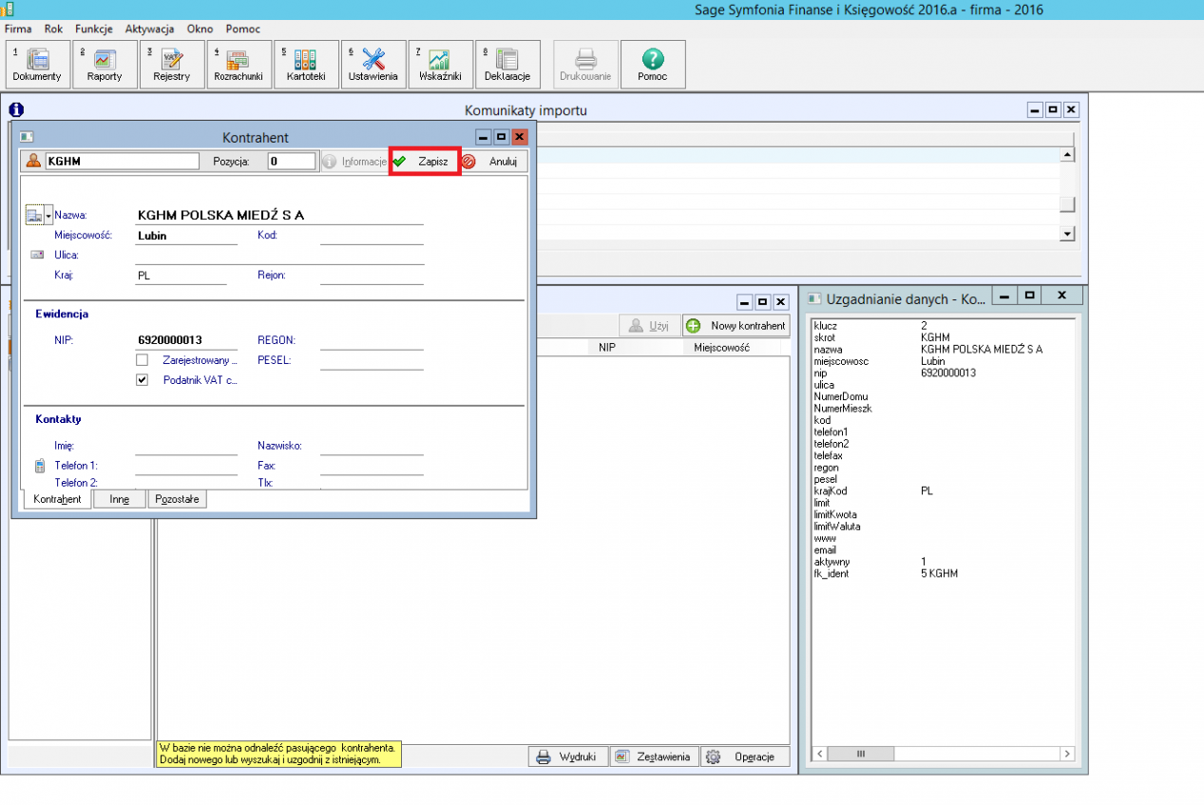Click the Nowy kontrahent button
The width and height of the screenshot is (1204, 805).
pyautogui.click(x=736, y=326)
